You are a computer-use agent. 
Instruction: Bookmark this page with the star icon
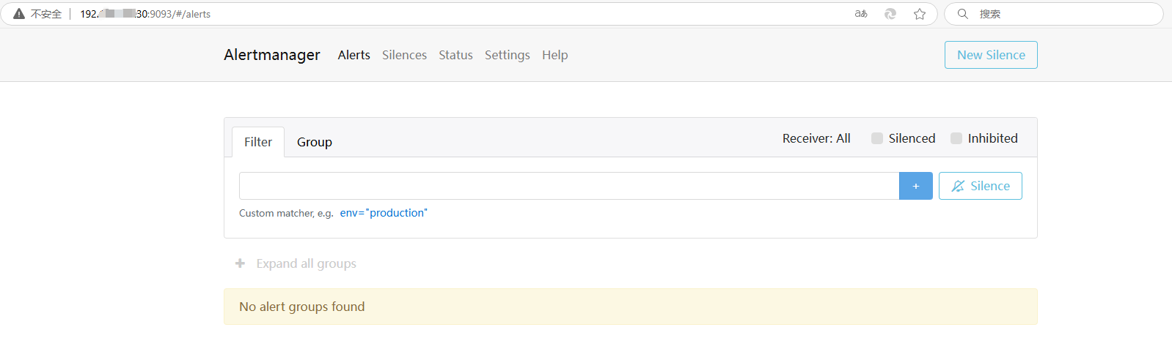[920, 14]
